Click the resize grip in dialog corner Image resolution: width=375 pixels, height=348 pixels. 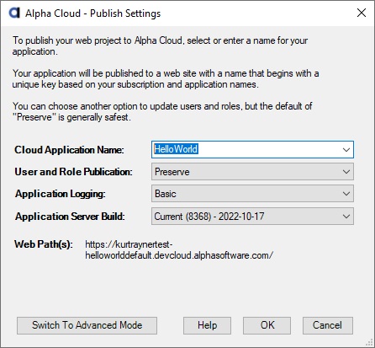click(370, 343)
